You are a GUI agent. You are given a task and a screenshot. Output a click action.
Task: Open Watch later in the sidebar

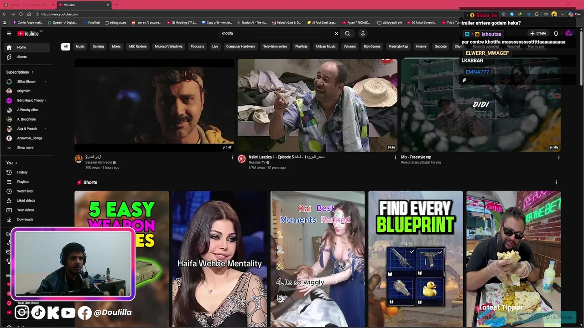pyautogui.click(x=27, y=191)
